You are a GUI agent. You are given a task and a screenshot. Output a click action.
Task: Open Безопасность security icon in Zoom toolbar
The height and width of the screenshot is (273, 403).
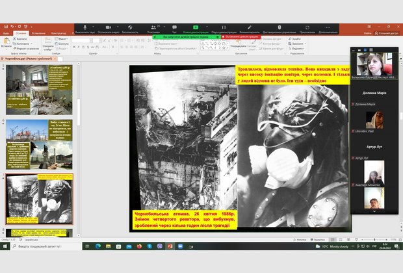pos(130,29)
